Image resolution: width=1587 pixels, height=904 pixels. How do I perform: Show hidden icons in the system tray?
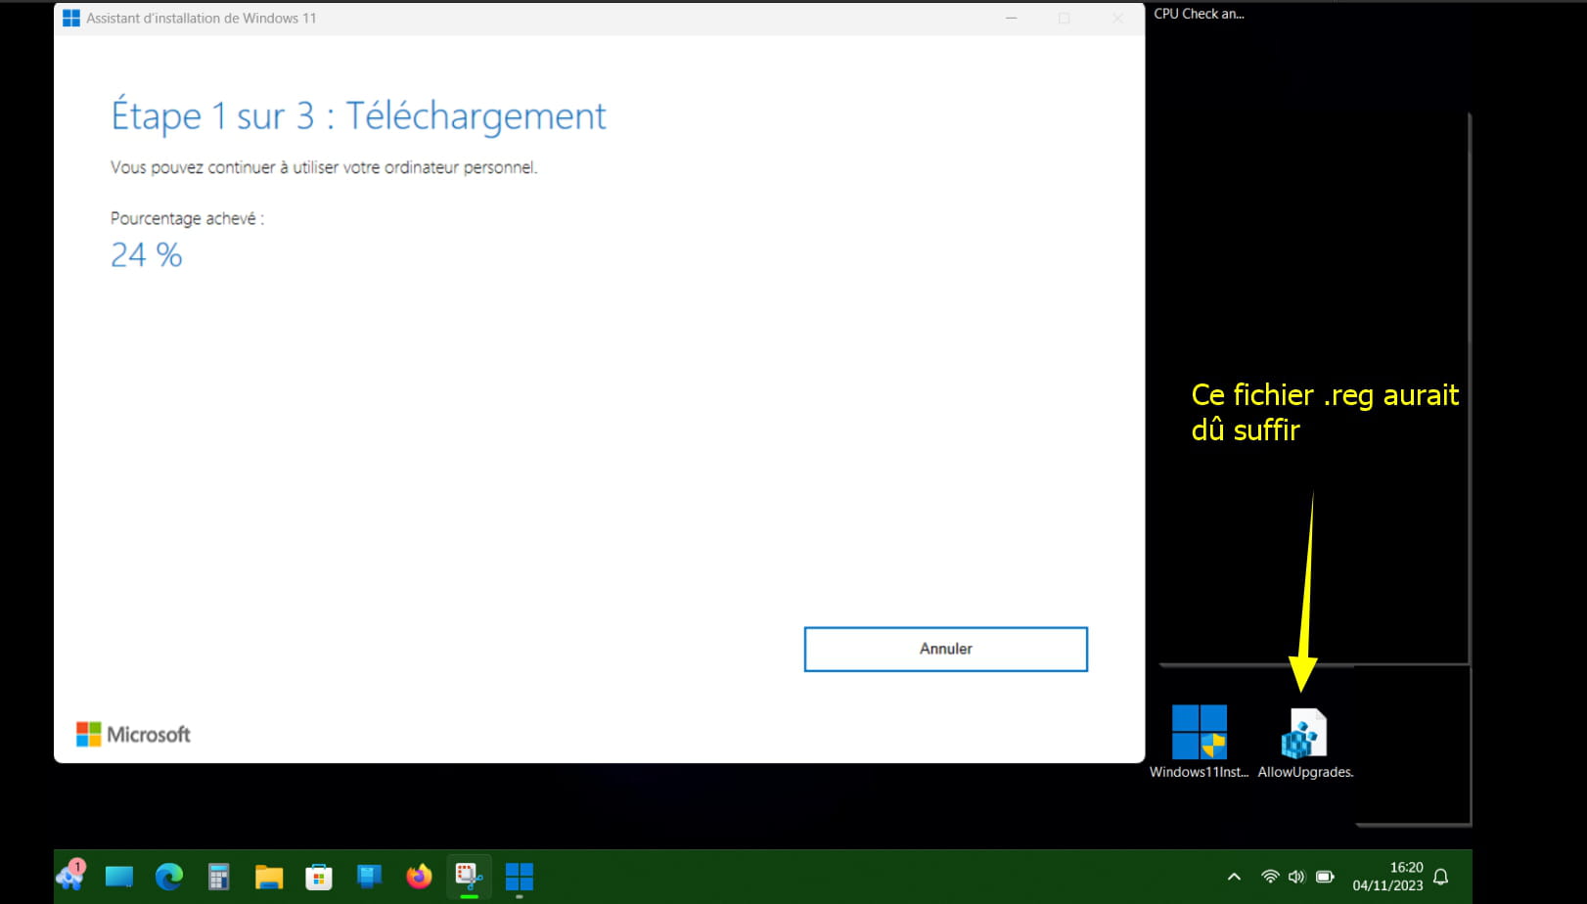1234,877
